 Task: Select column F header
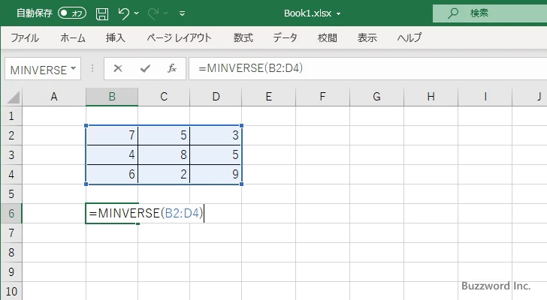tap(322, 97)
